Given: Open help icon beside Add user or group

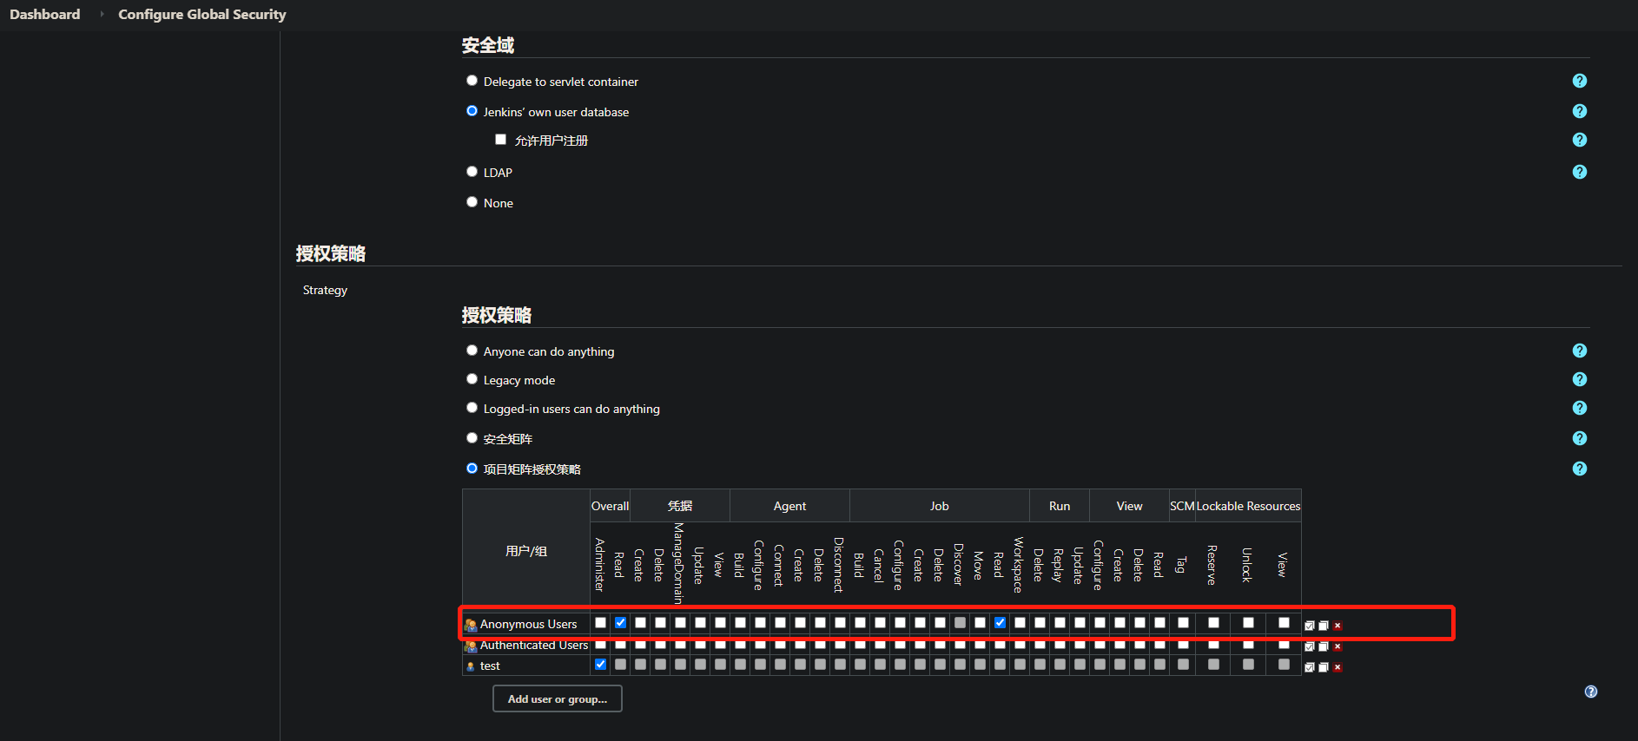Looking at the screenshot, I should (x=1590, y=692).
